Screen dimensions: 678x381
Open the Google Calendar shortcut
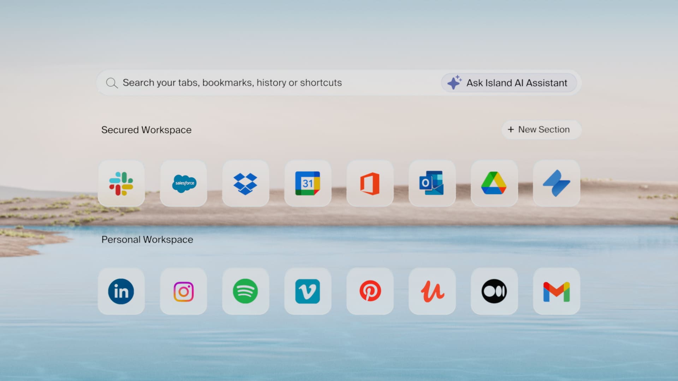click(308, 183)
